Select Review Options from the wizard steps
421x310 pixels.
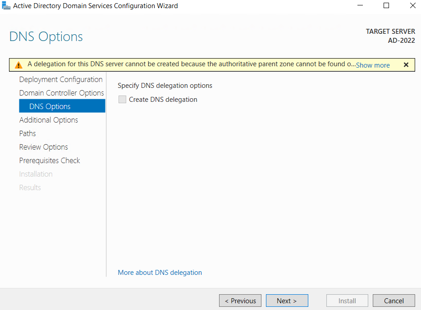(x=43, y=147)
